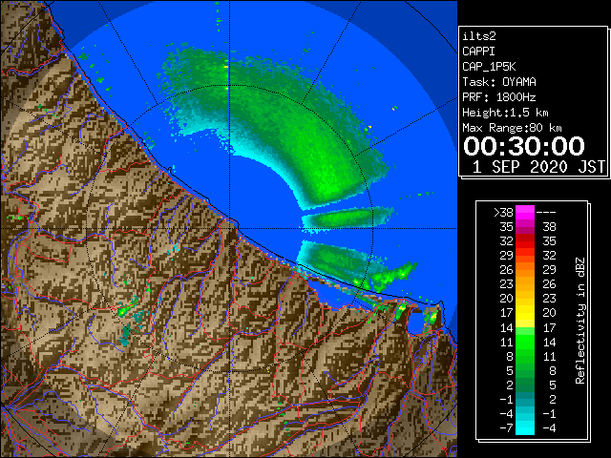Click the 'ilts2' site label
Viewport: 611px width, 458px height.
click(479, 36)
